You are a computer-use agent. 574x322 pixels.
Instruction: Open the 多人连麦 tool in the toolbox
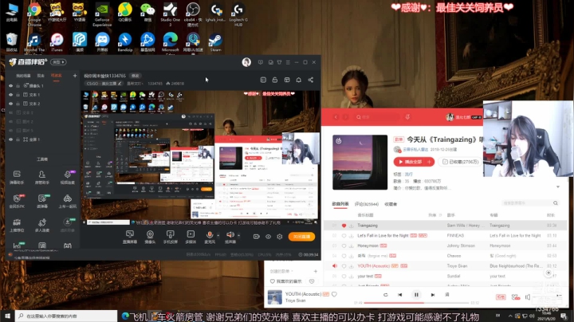click(42, 225)
